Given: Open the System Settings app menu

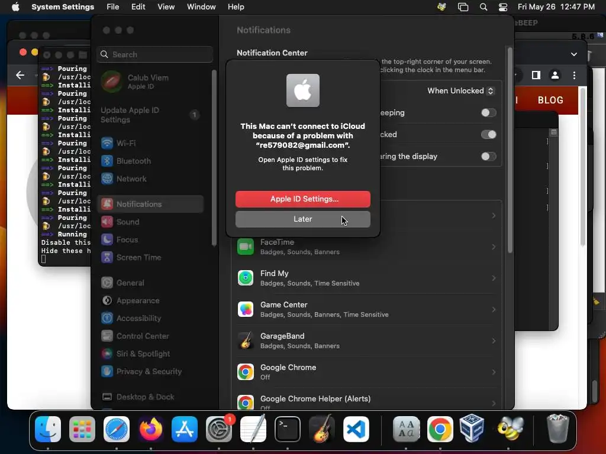Looking at the screenshot, I should coord(63,7).
